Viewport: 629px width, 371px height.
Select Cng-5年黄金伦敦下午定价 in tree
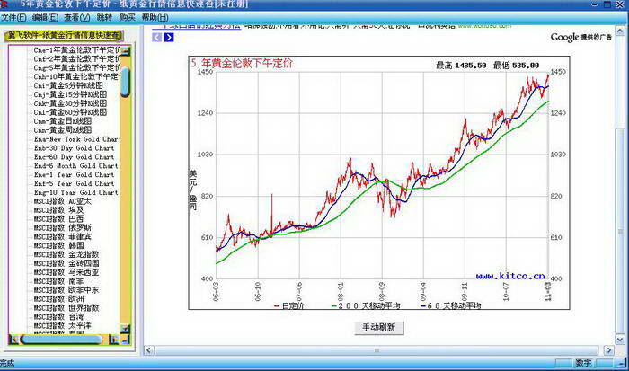pos(76,67)
